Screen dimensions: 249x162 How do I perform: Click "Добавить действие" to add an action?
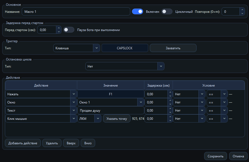point(23,143)
